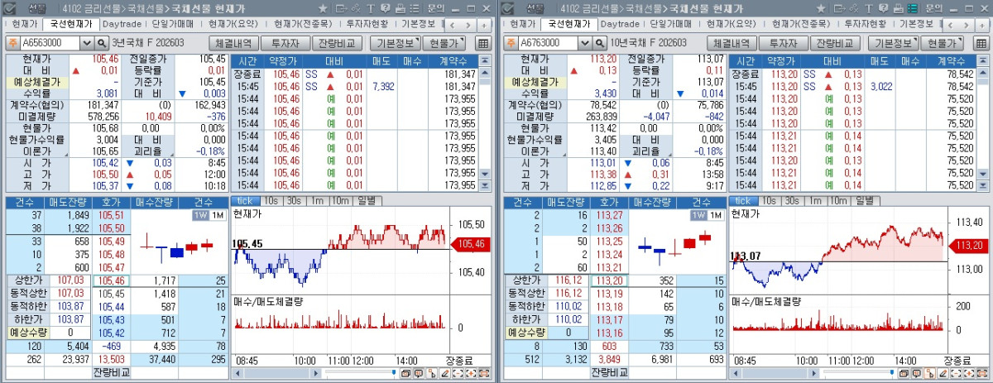Expand 현물가 dropdown button in right window

(x=943, y=43)
